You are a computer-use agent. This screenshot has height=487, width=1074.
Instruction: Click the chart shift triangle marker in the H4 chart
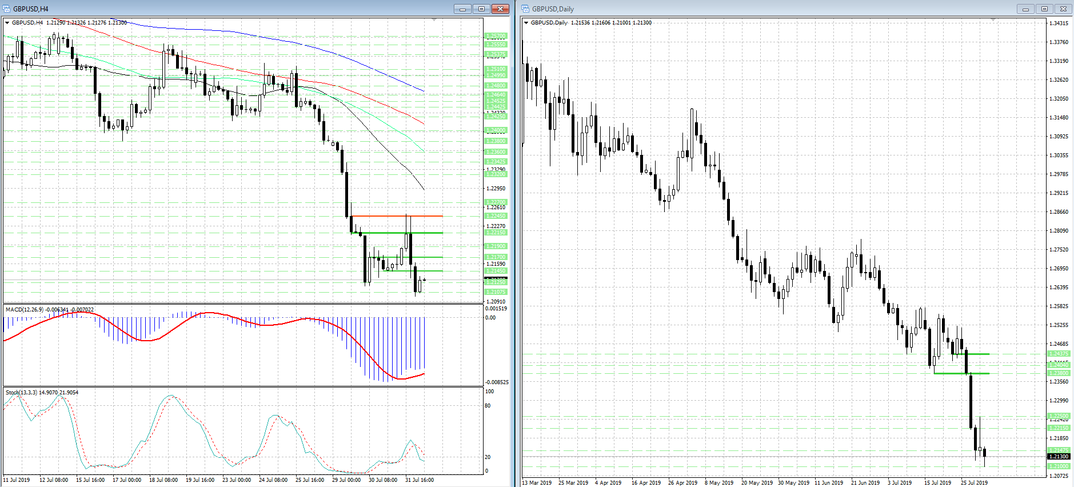434,20
